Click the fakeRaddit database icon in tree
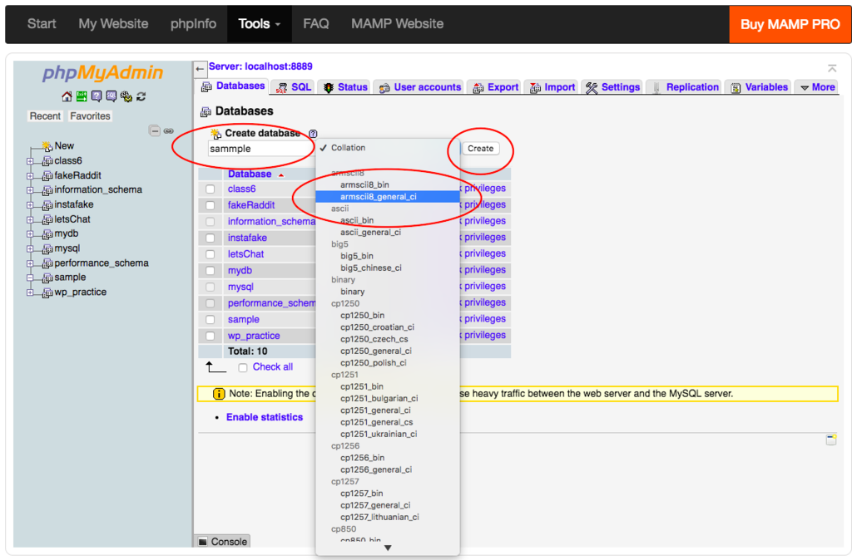 [x=47, y=176]
